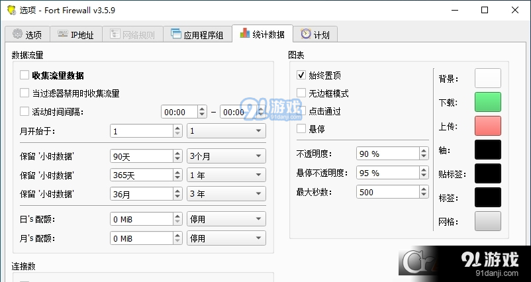This screenshot has height=282, width=531.
Task: Enable the 收集流量数据 checkbox
Action: (24, 75)
